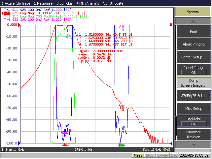Viewport: 212px width, 159px height.
Task: Click the red reference level indicator at 0.000
Action: [x=19, y=25]
